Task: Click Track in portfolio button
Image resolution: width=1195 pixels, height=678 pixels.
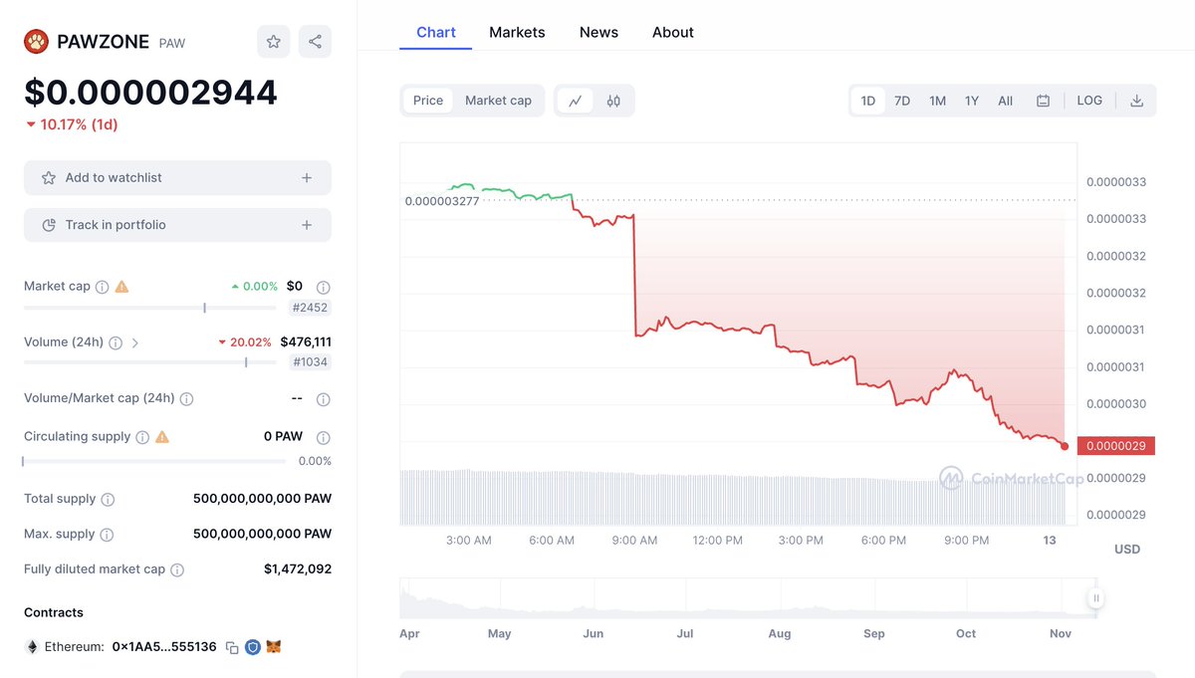Action: [177, 225]
